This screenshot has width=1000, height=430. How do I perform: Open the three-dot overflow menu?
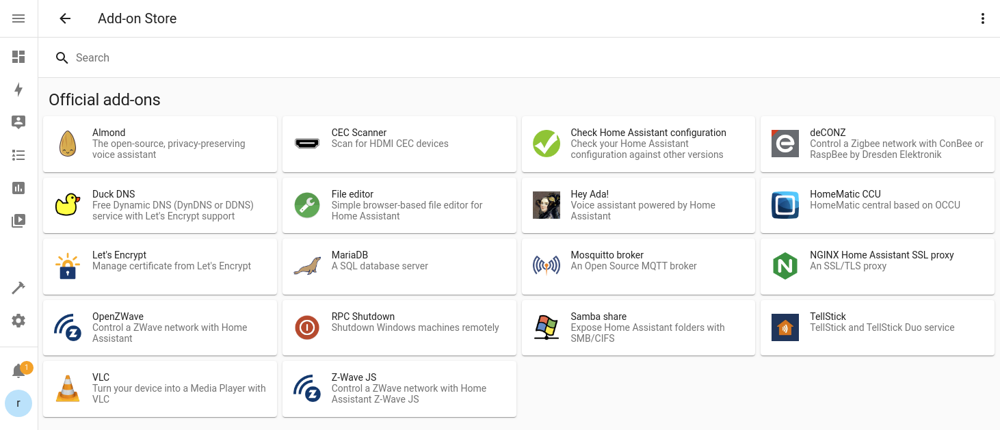click(x=982, y=18)
